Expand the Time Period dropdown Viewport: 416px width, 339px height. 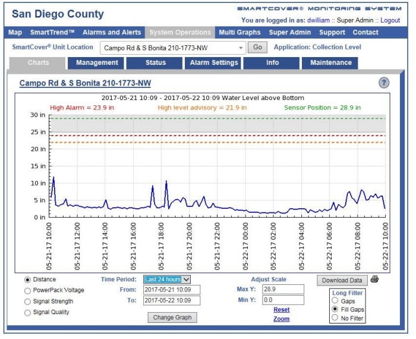167,279
